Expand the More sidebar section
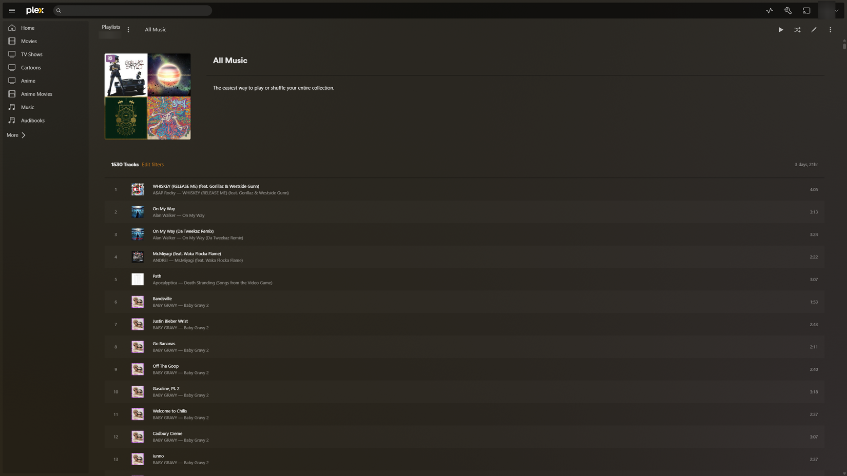Image resolution: width=847 pixels, height=476 pixels. (x=16, y=135)
